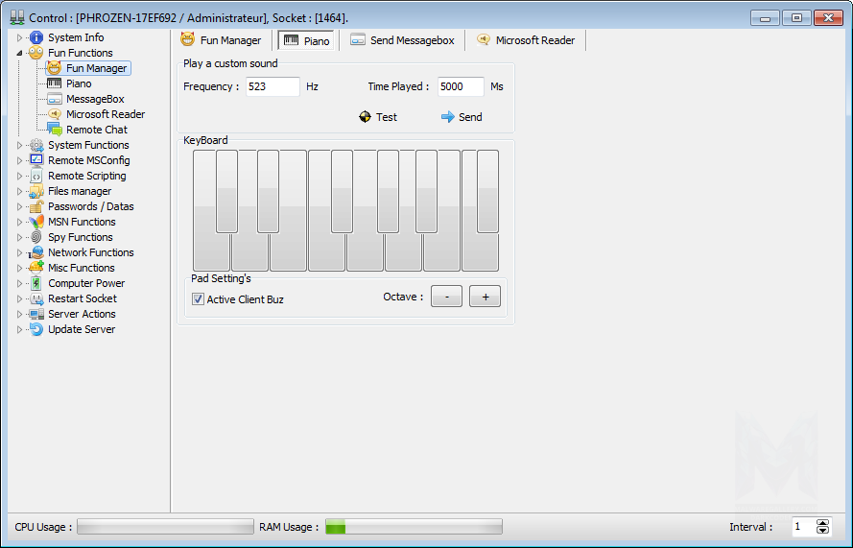853x548 pixels.
Task: Open the Microsoft Reader tab
Action: coord(525,40)
